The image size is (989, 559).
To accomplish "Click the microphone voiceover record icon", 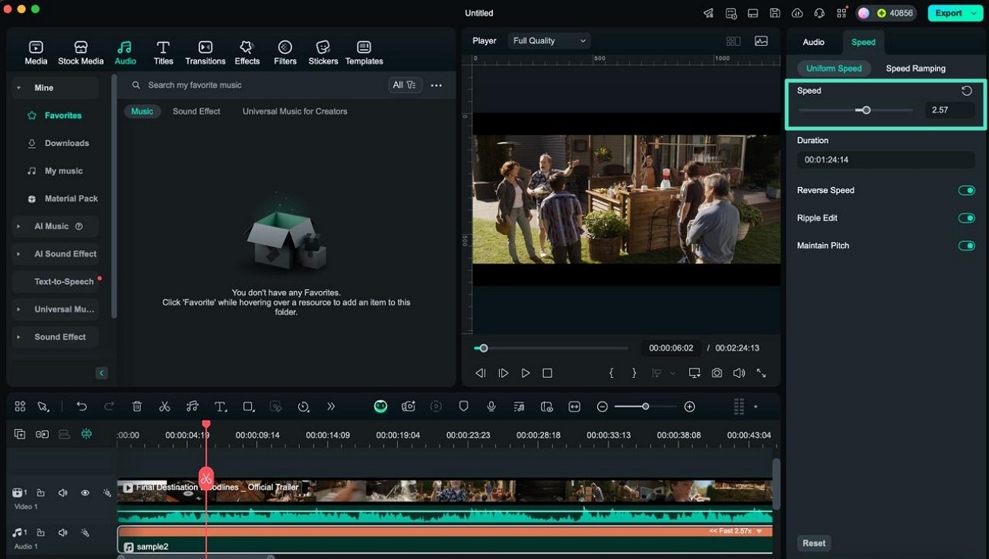I will click(491, 407).
